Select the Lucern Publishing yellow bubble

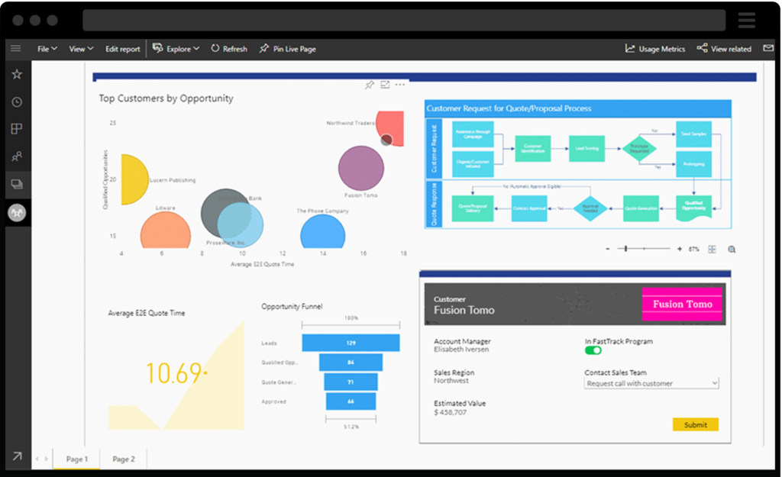(133, 179)
